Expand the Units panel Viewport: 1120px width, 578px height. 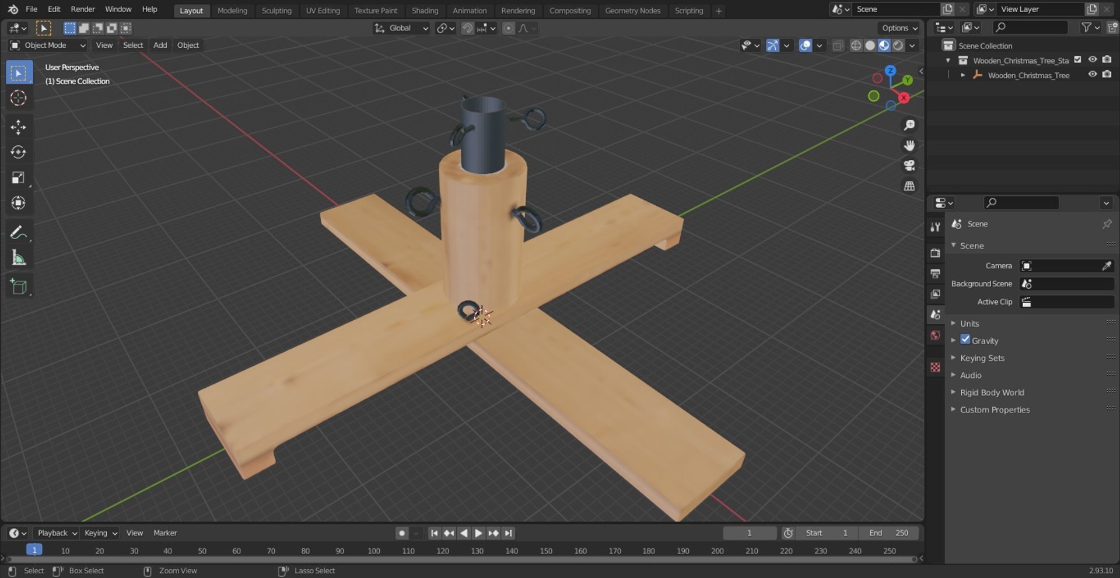[x=970, y=324]
